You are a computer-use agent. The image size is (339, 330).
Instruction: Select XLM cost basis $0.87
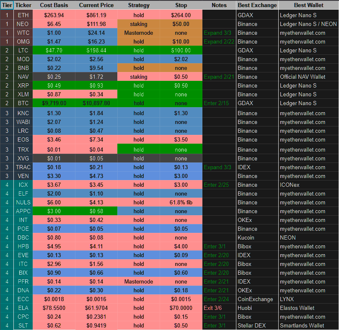pyautogui.click(x=54, y=95)
